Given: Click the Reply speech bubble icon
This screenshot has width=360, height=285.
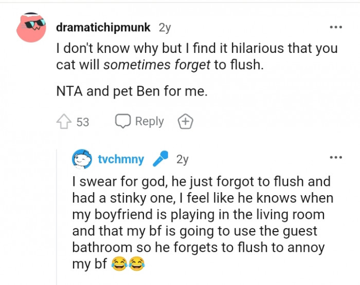Looking at the screenshot, I should pyautogui.click(x=123, y=121).
